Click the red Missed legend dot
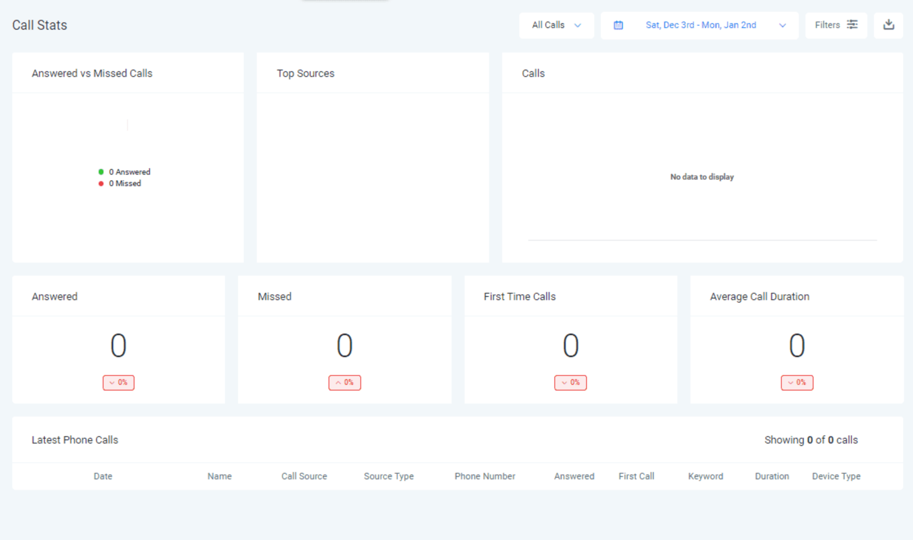Image resolution: width=913 pixels, height=540 pixels. [101, 184]
